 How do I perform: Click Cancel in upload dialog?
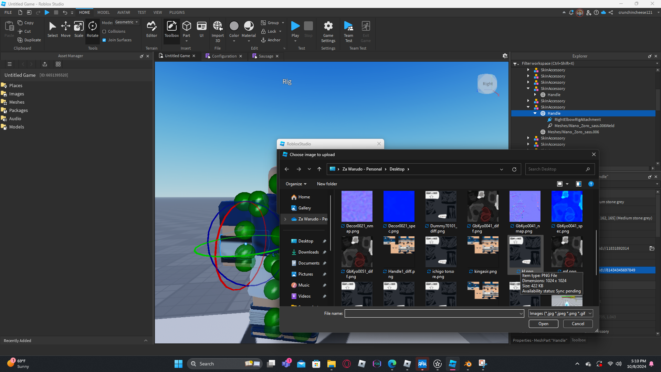tap(578, 324)
